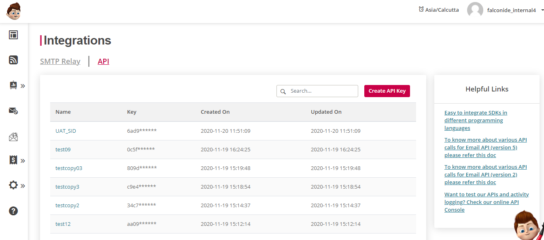Select the testcopy3 row name
The image size is (544, 240).
(67, 187)
